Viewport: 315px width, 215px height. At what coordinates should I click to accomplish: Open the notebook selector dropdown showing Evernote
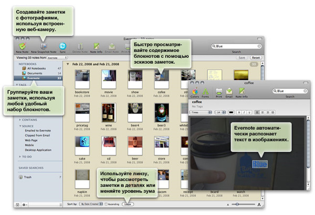57,58
